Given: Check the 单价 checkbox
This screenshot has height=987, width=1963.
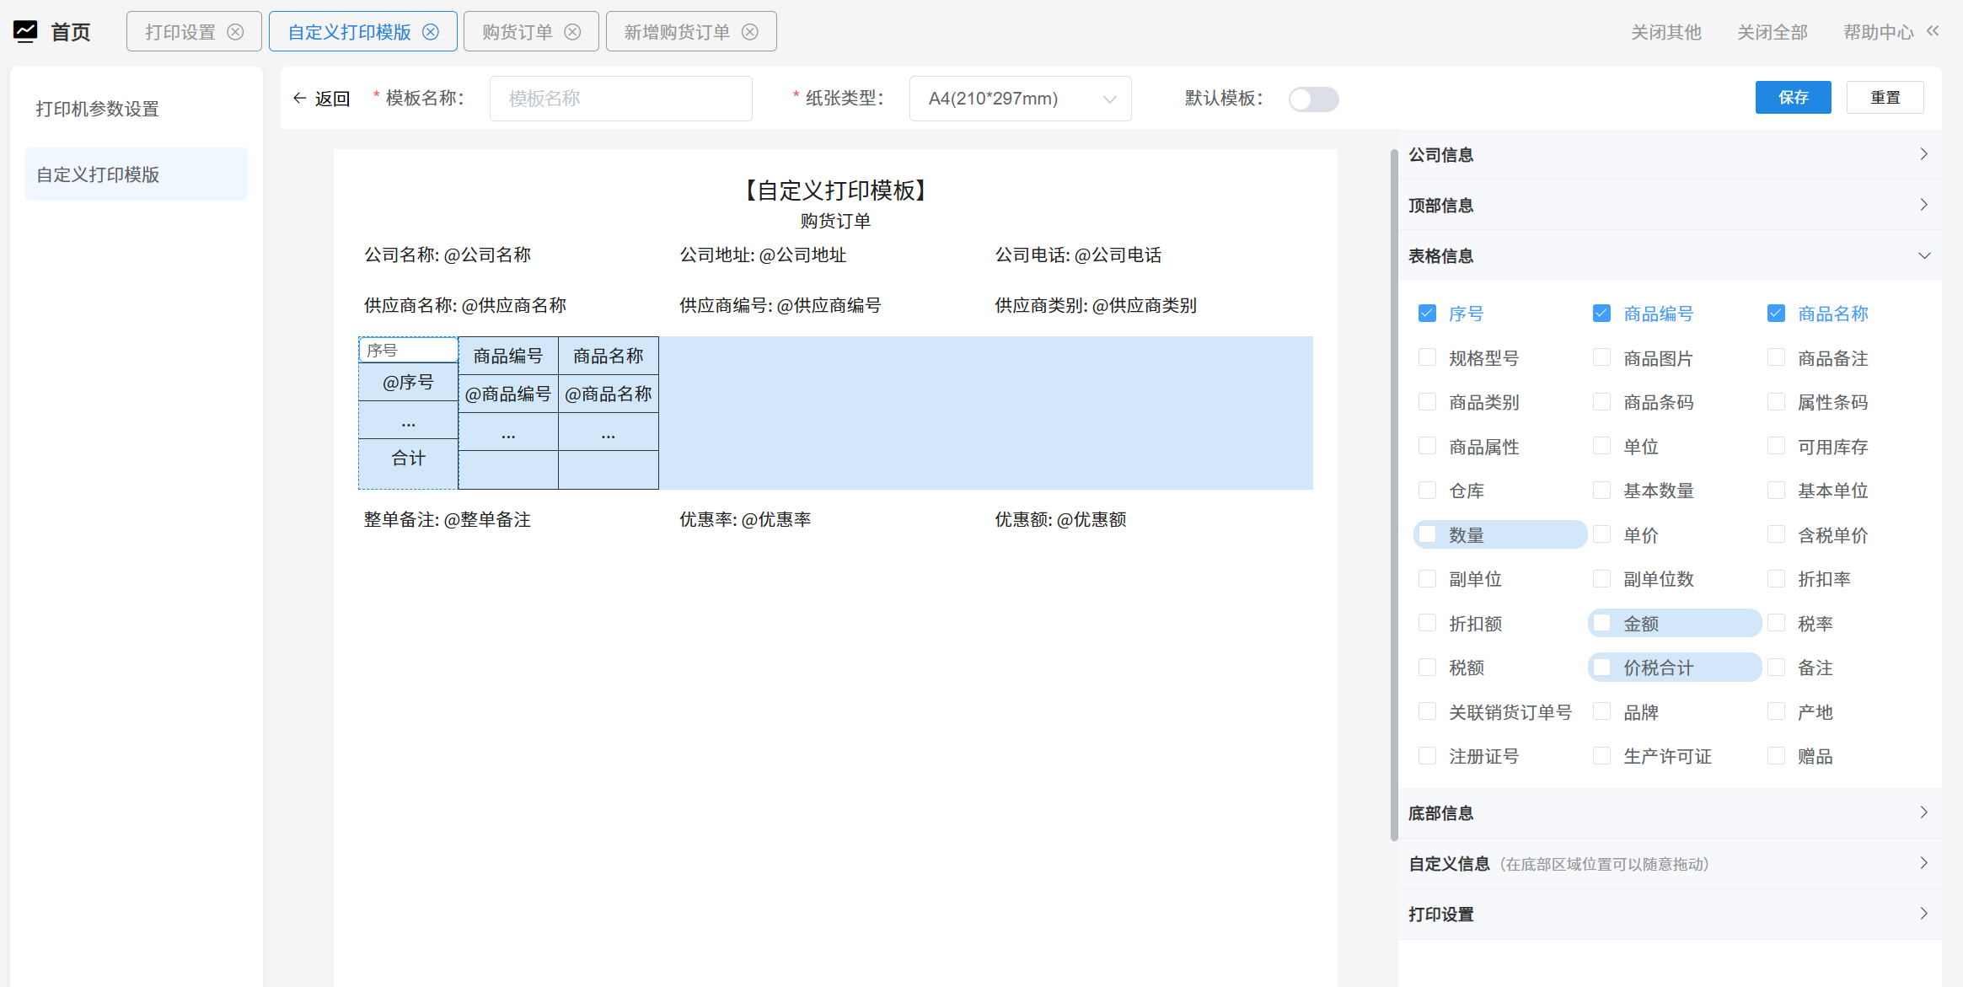Looking at the screenshot, I should click(x=1601, y=534).
